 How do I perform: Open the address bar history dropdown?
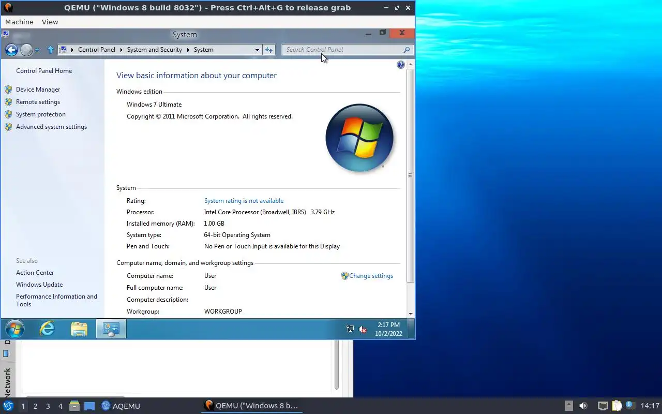[257, 50]
